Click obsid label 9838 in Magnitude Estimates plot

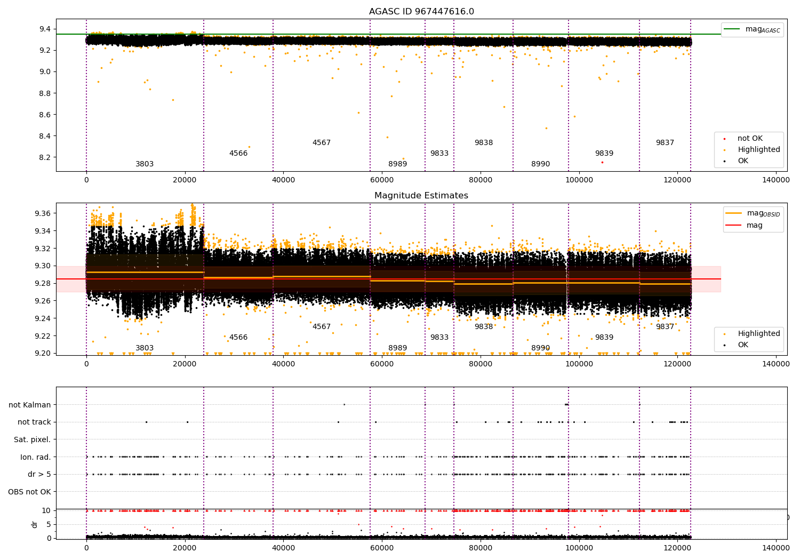(x=484, y=327)
